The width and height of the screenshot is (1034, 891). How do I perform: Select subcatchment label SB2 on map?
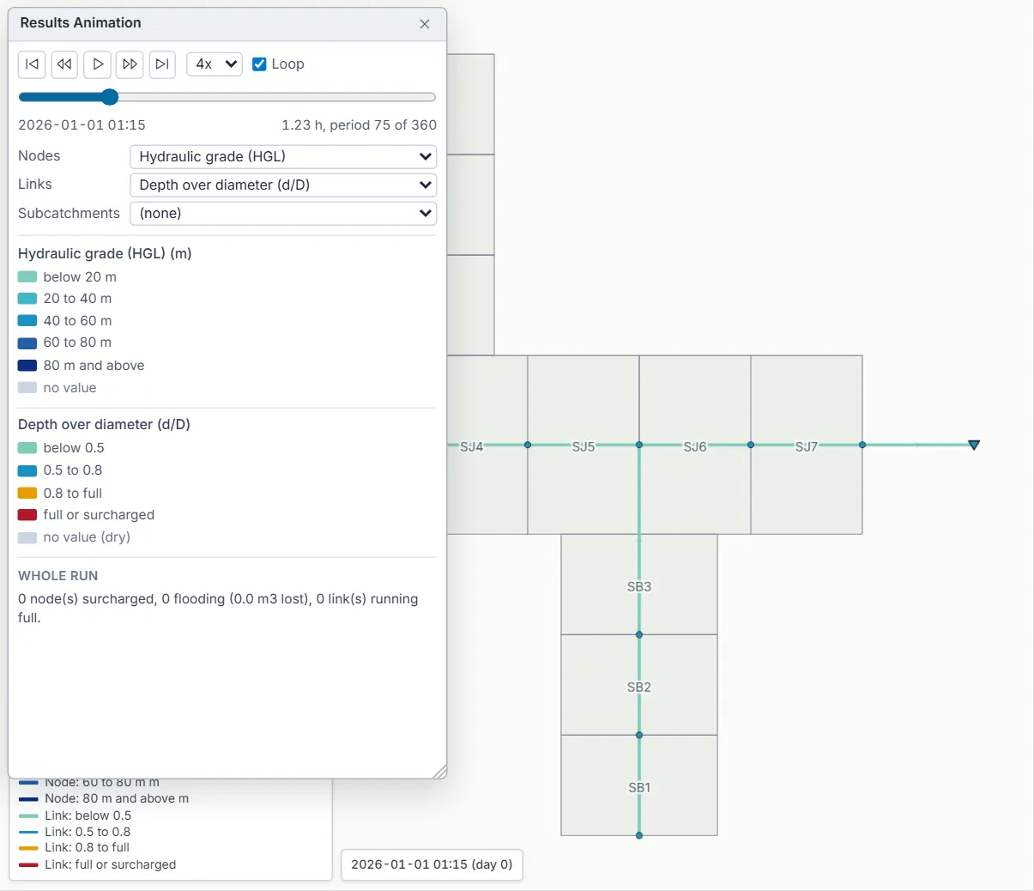[x=639, y=688]
